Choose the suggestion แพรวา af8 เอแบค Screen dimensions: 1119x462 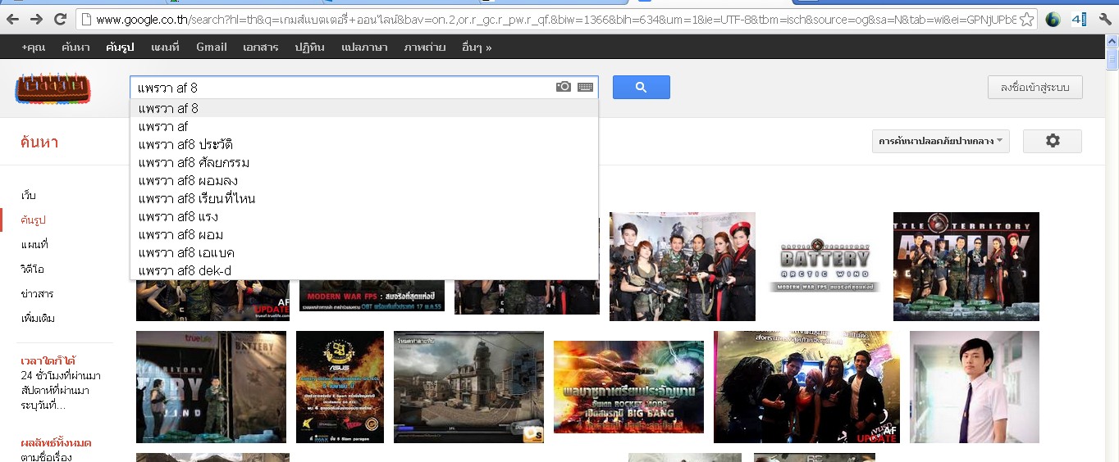364,252
